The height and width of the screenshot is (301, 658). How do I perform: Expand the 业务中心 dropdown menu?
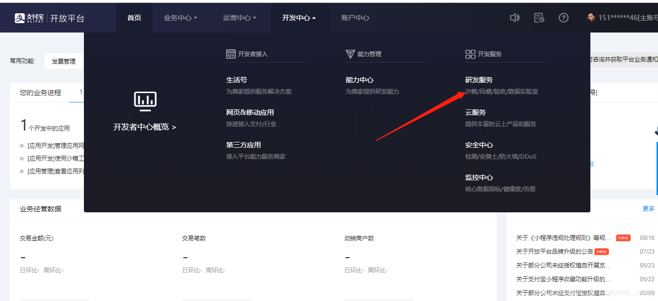click(181, 18)
